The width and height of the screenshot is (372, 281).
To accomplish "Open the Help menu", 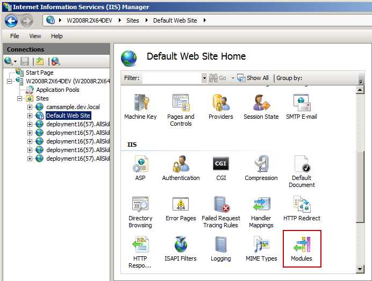I will click(x=56, y=36).
